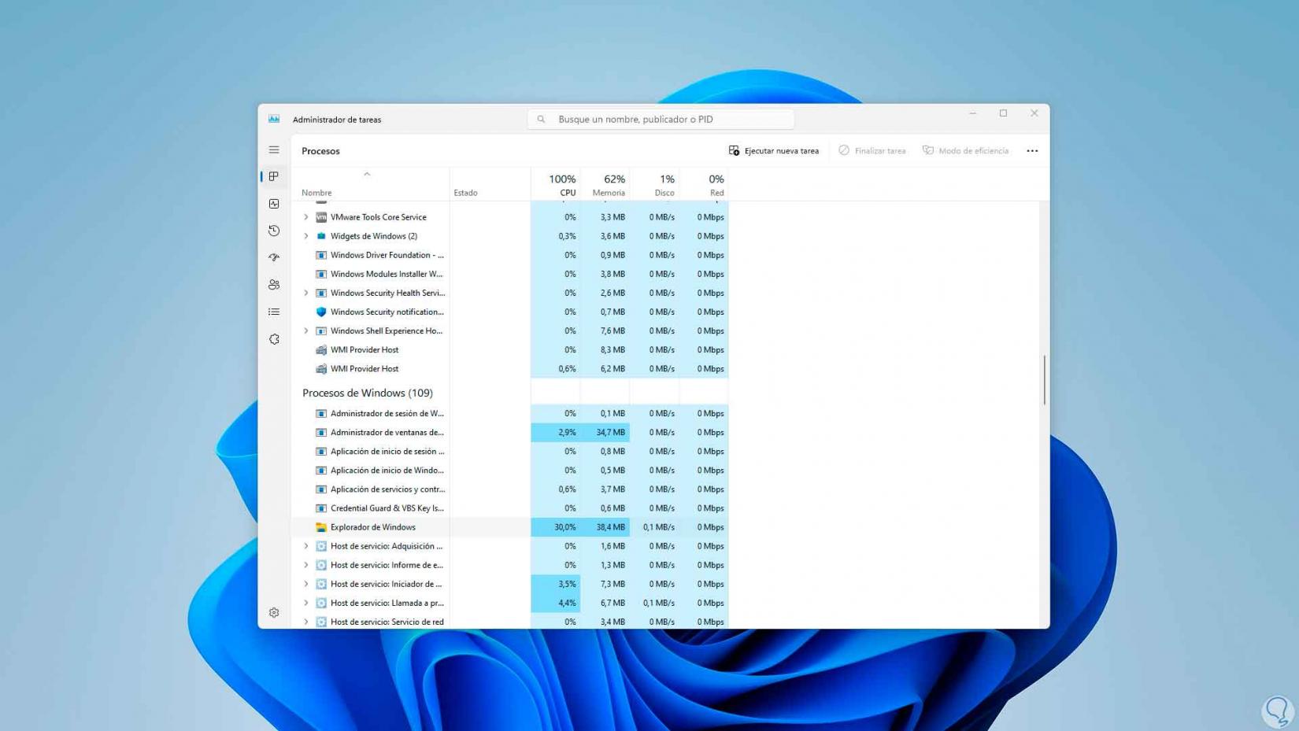This screenshot has width=1299, height=731.
Task: Open the Performance sidebar icon
Action: tap(274, 204)
